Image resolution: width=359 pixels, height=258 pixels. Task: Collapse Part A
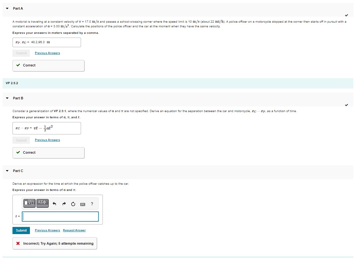coord(7,8)
